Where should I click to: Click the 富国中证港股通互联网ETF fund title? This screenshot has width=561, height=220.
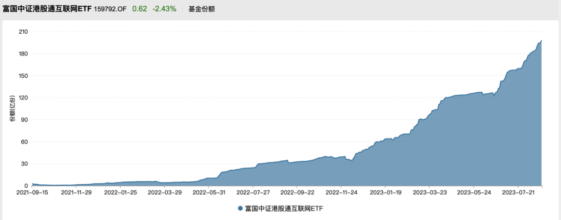[x=47, y=9]
